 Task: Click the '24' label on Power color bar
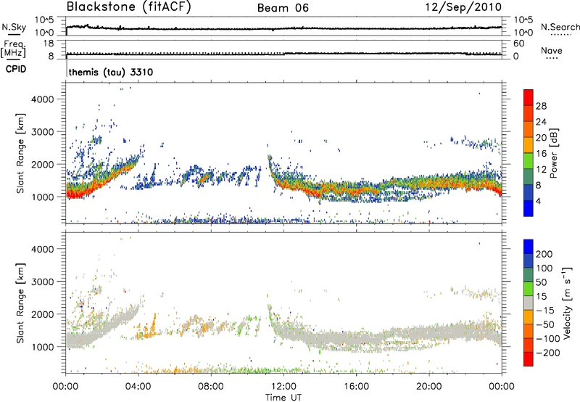click(541, 122)
